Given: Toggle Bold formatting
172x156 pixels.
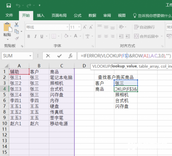Looking at the screenshot, I should (29, 36).
